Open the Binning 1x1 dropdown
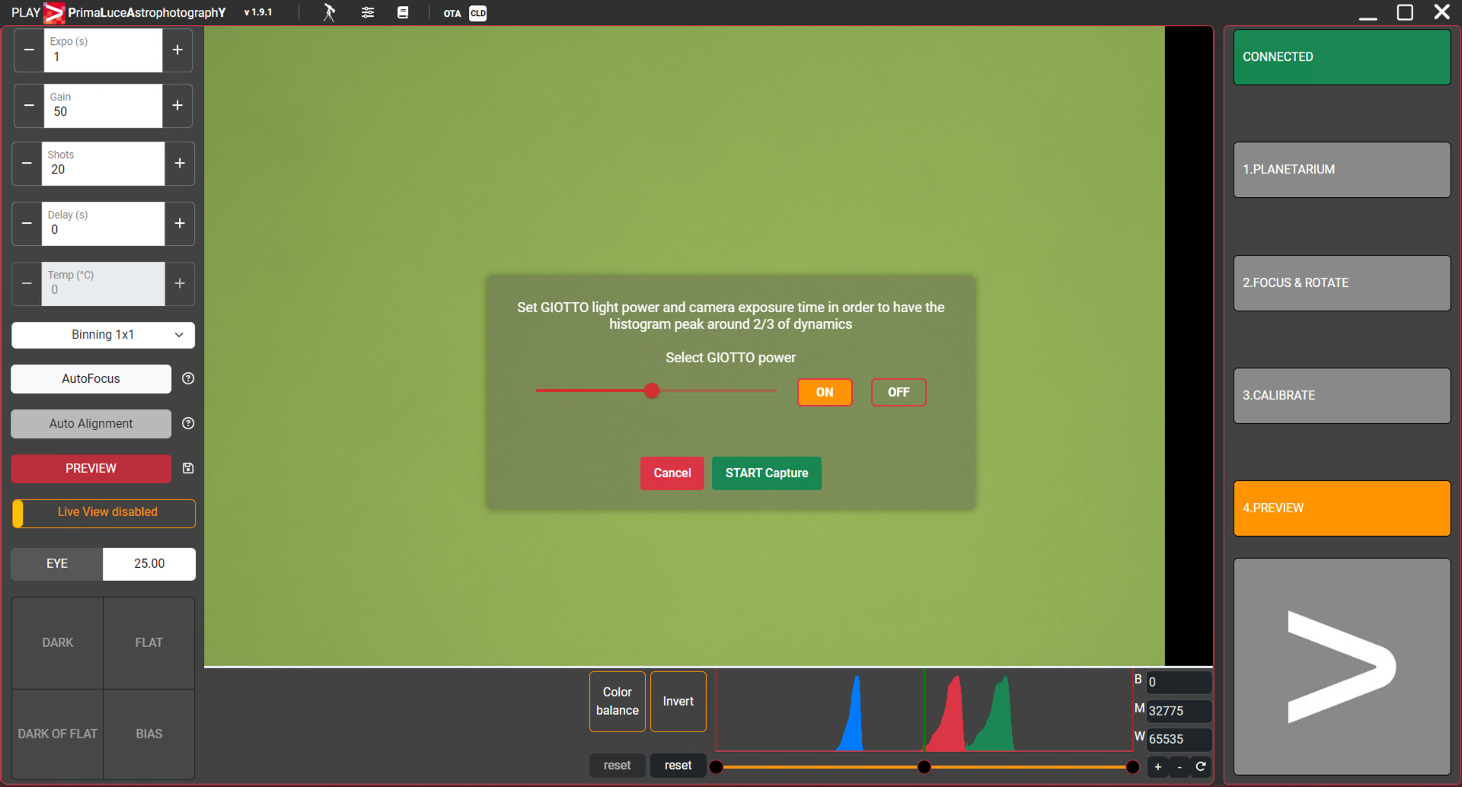Viewport: 1462px width, 787px height. click(x=103, y=335)
